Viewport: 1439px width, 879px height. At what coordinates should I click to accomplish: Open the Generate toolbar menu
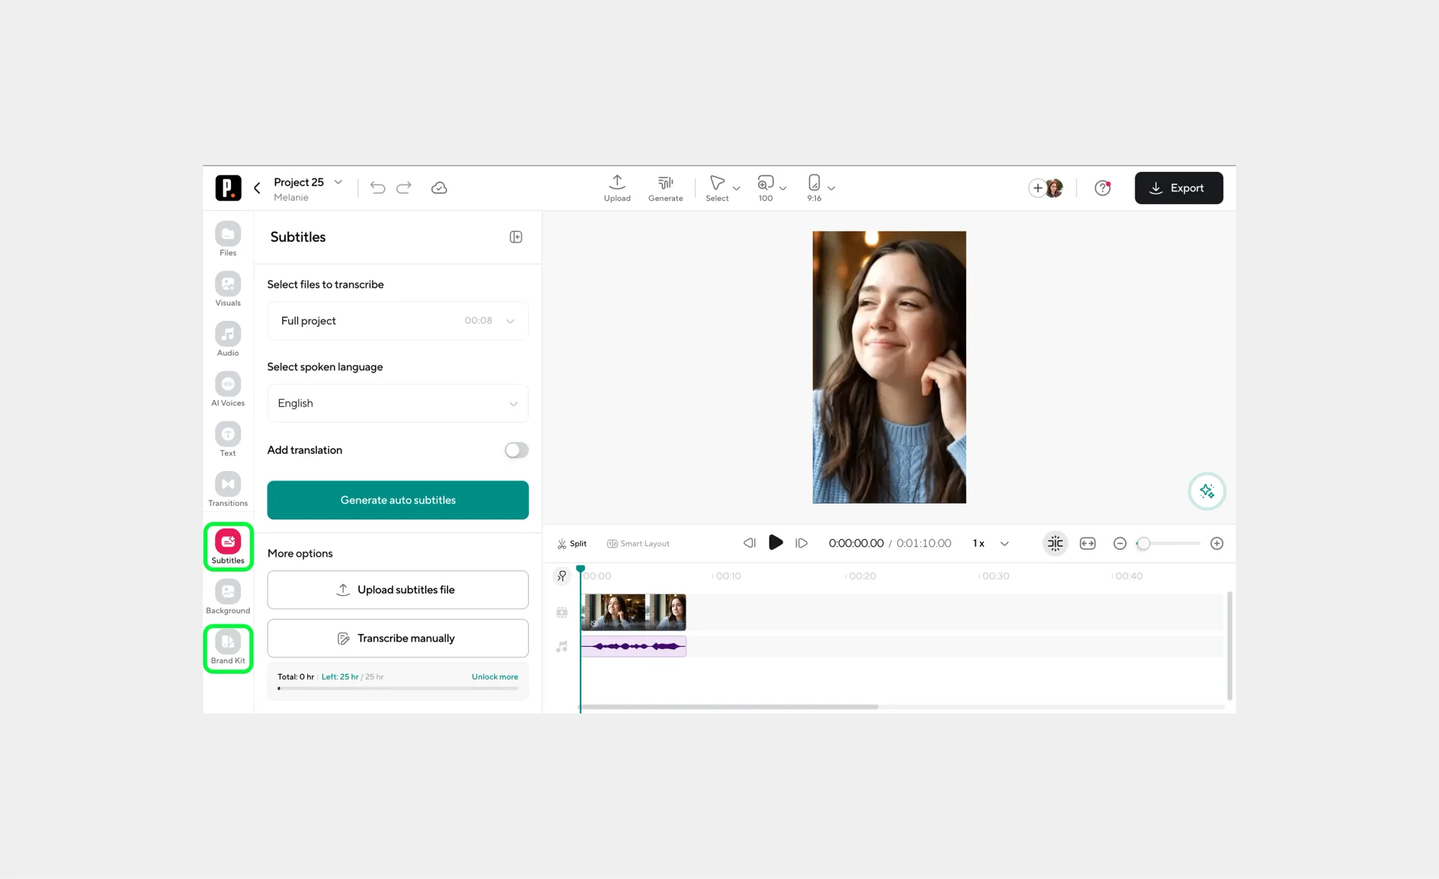665,188
